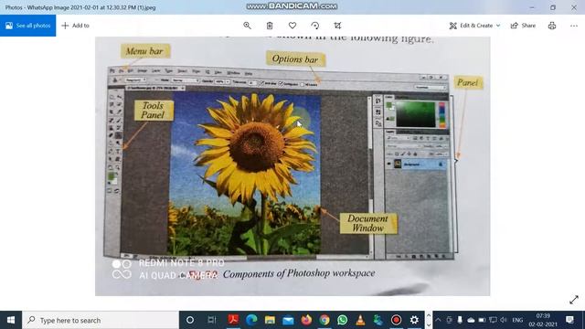Open the Mail app in taskbar
The image size is (585, 329).
click(288, 320)
